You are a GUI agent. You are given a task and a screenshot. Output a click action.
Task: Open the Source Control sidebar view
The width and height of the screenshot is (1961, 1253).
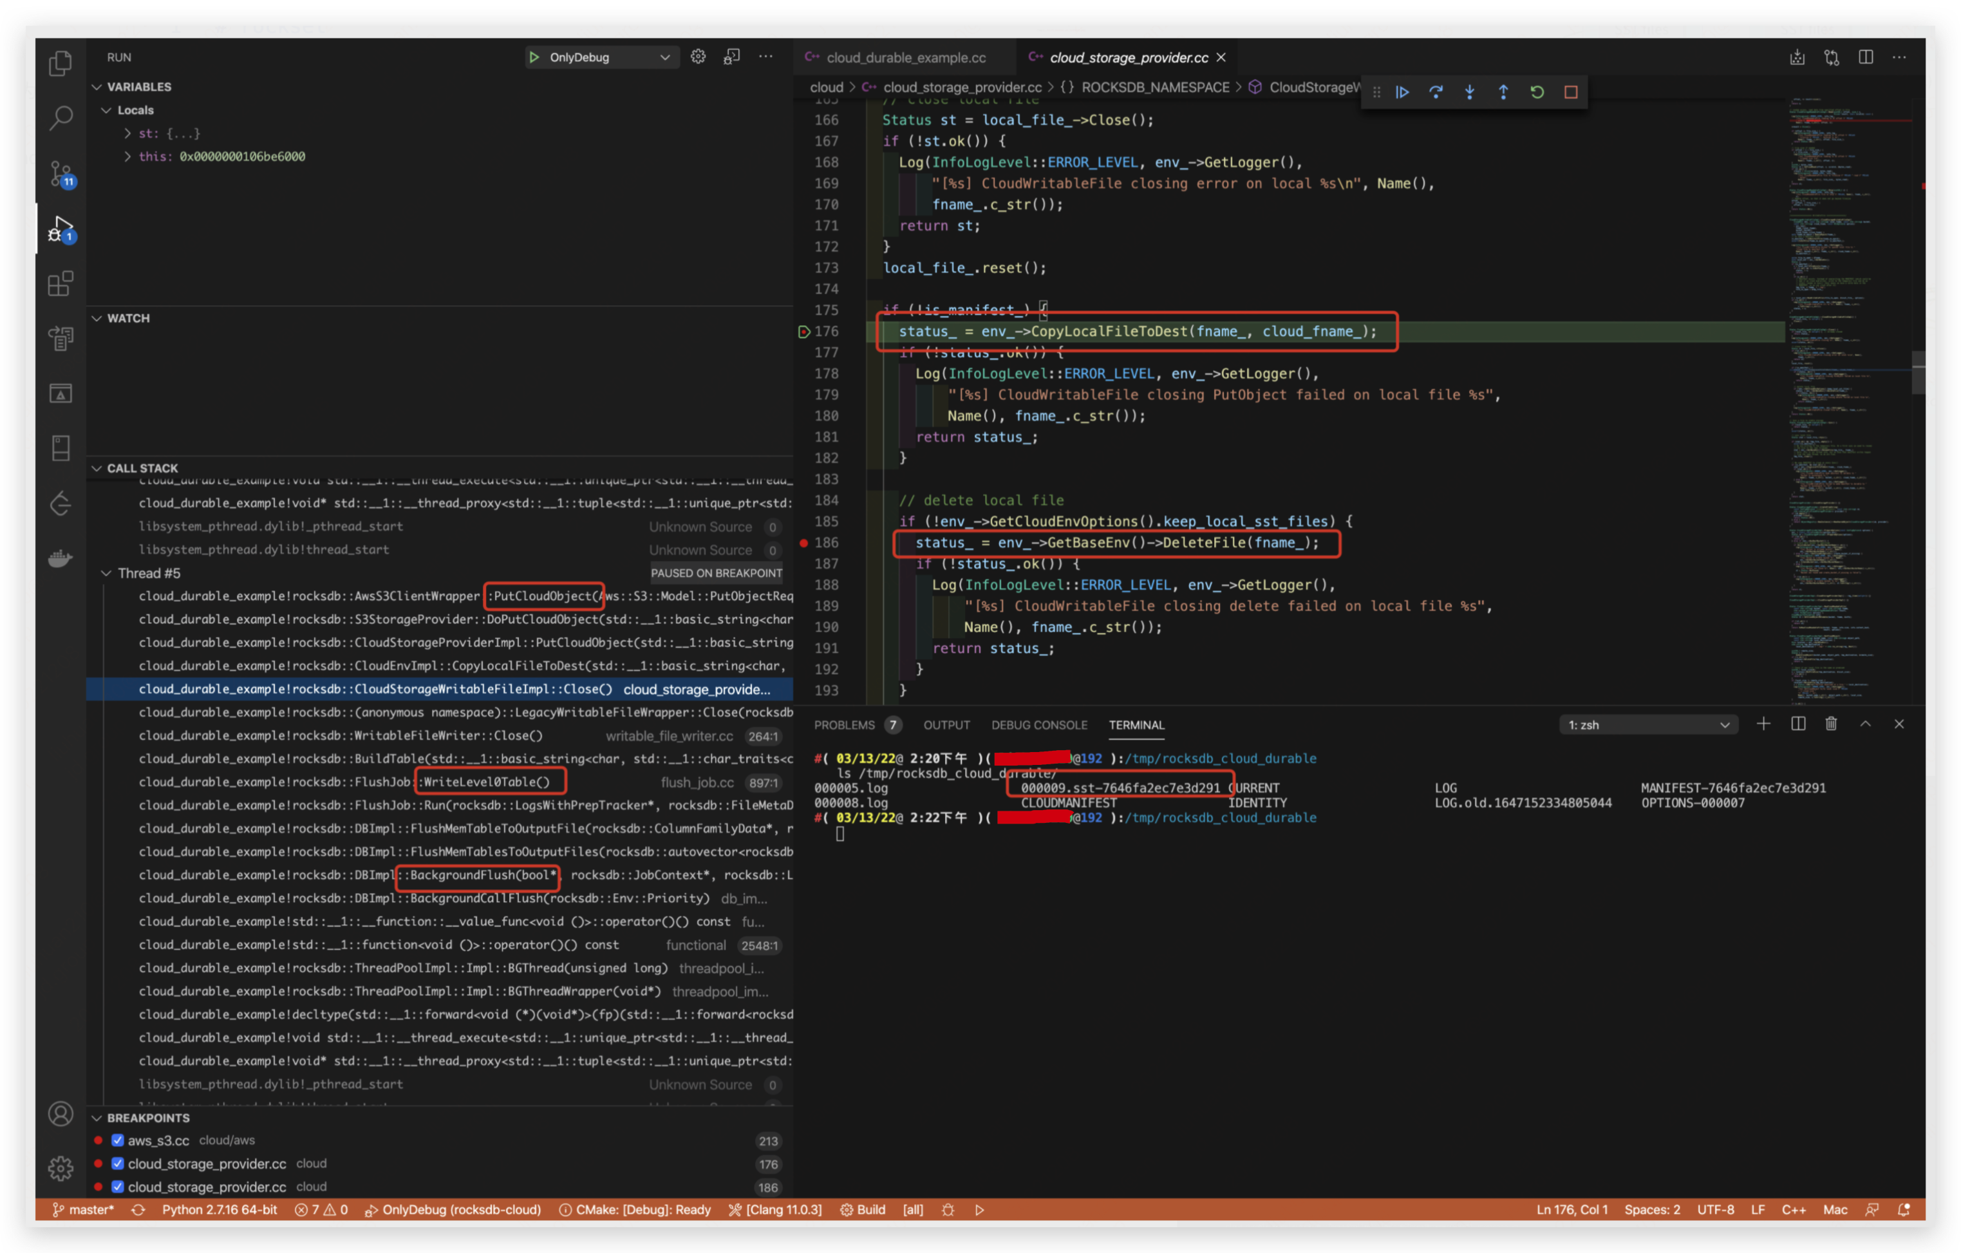tap(61, 173)
